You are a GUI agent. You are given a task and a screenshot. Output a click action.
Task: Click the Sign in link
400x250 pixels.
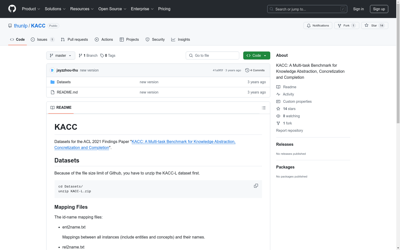click(358, 9)
